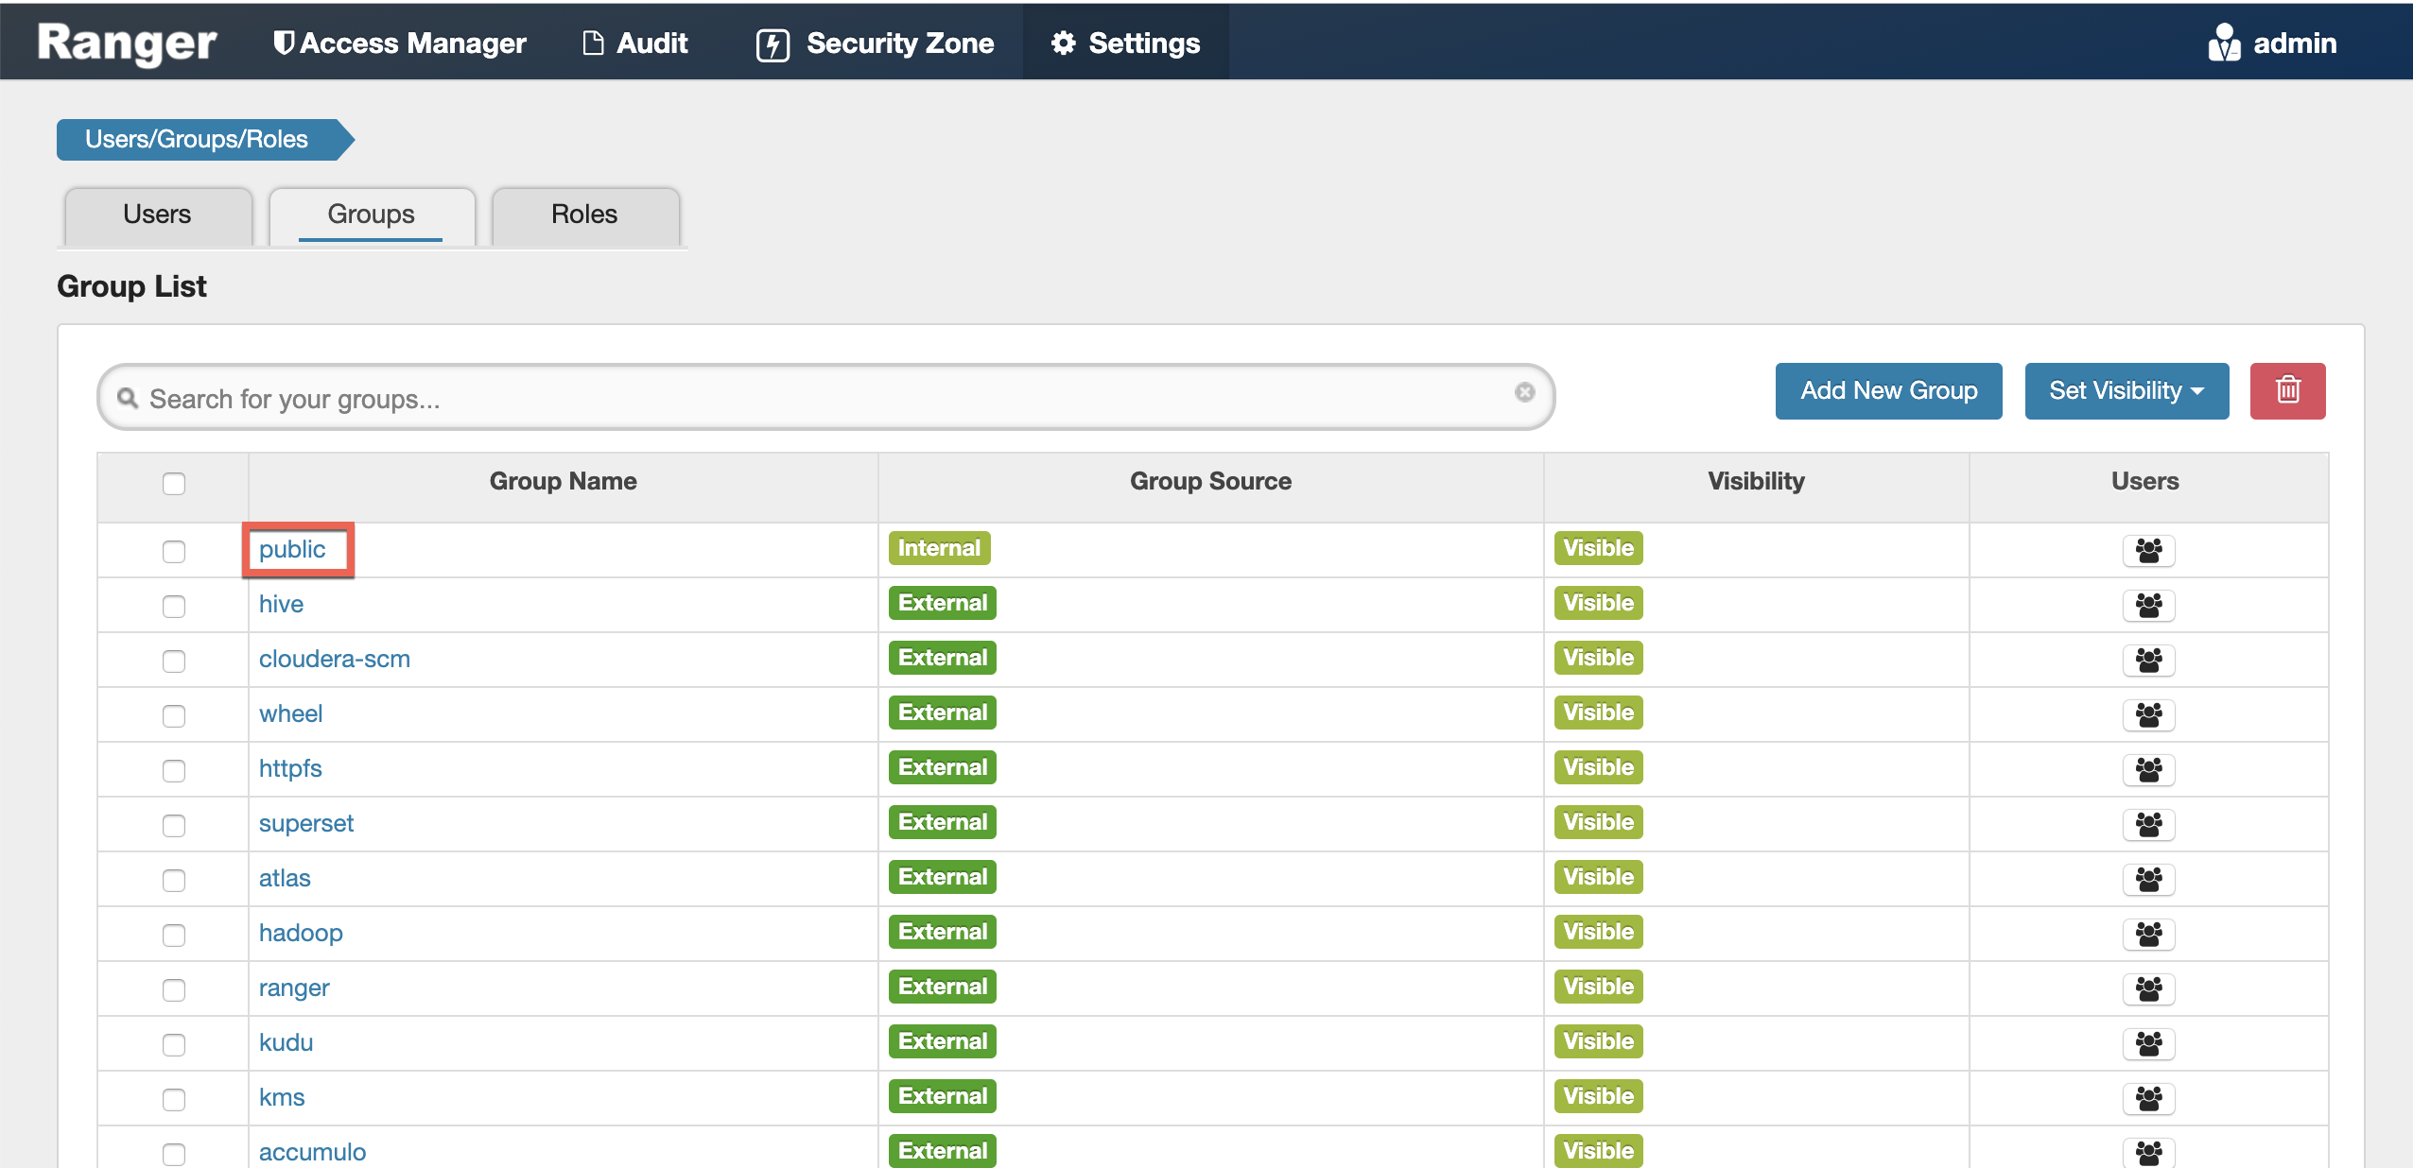Click users icon for the wheel group

pos(2147,714)
